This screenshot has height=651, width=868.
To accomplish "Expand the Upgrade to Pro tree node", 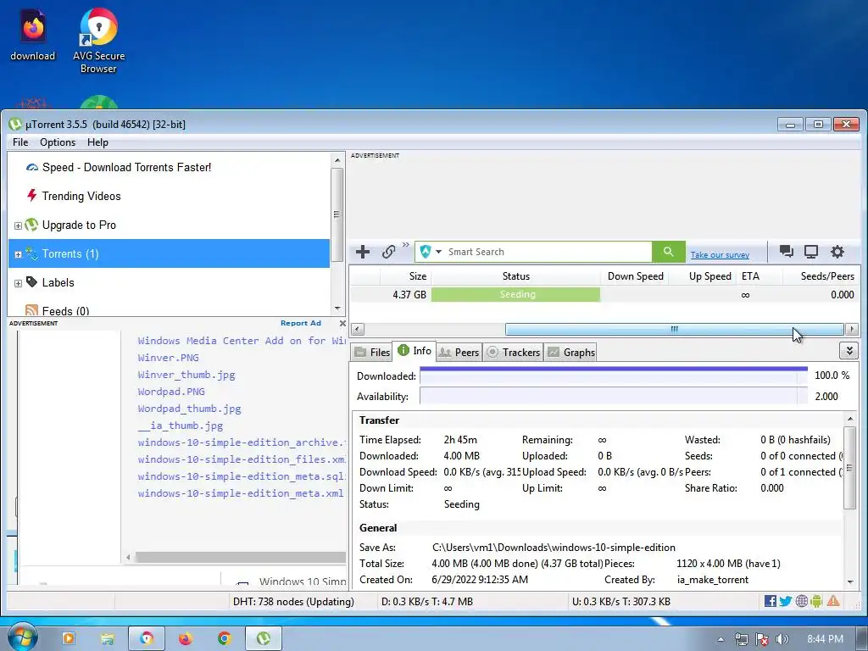I will [x=18, y=225].
